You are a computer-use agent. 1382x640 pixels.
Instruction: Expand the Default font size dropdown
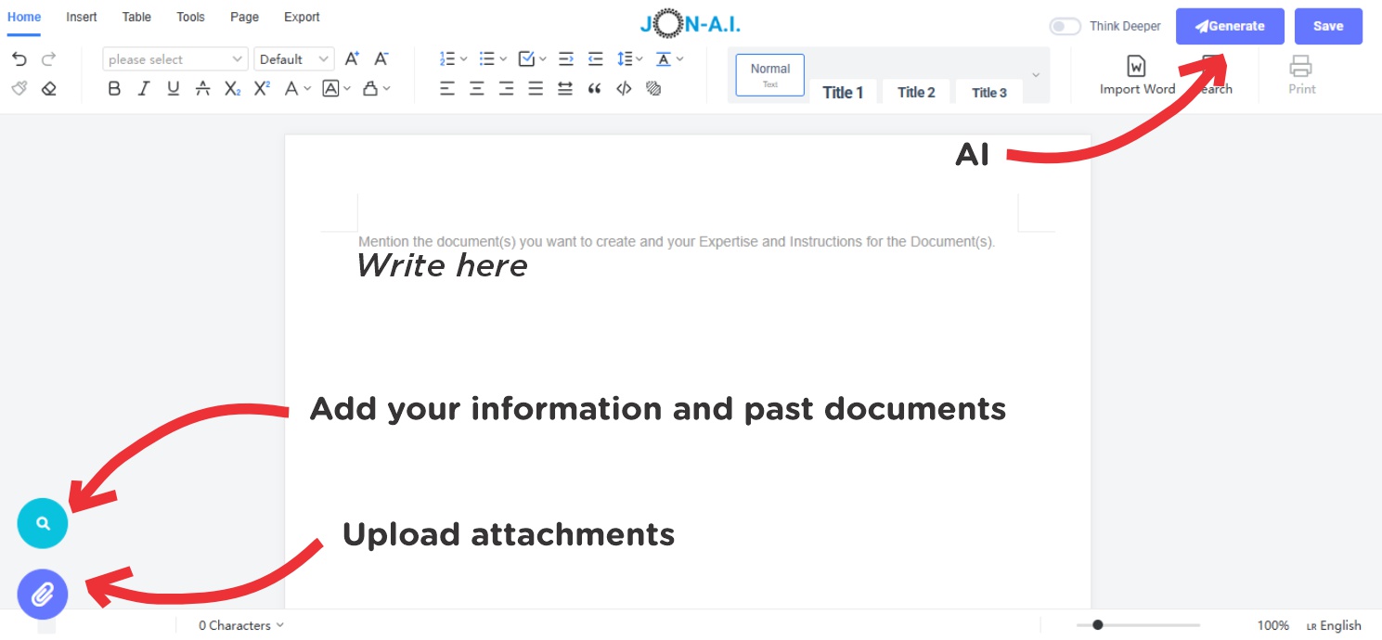tap(293, 58)
